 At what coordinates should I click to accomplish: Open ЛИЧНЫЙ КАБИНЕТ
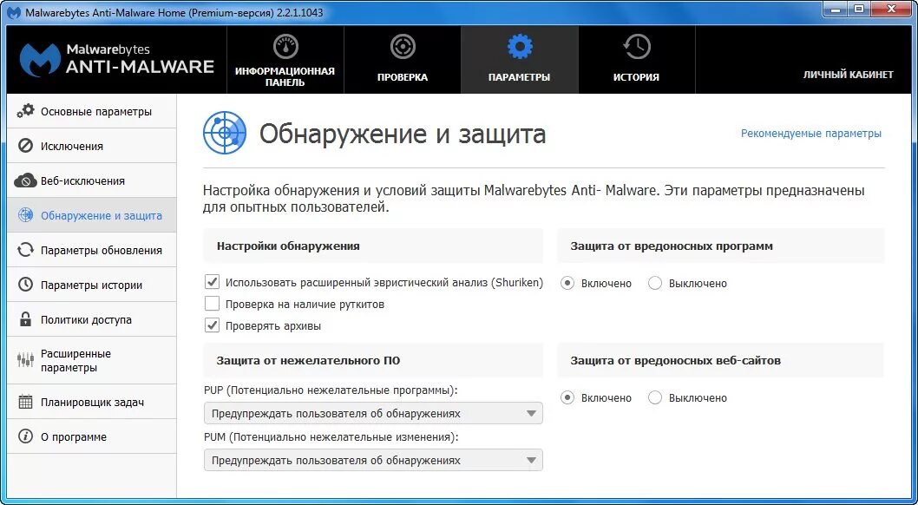point(848,75)
